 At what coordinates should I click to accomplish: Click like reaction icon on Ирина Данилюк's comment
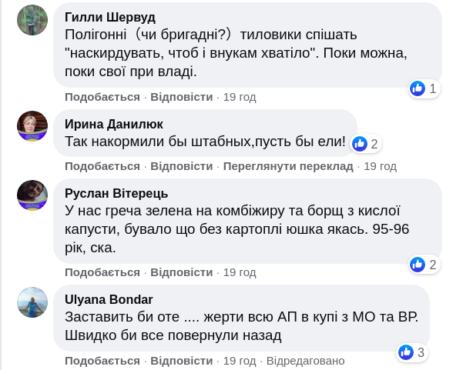tap(360, 143)
